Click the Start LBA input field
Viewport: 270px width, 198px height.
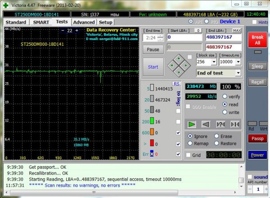[184, 37]
